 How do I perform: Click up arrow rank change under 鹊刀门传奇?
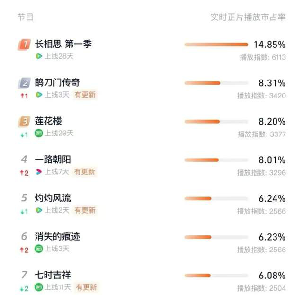pos(24,96)
